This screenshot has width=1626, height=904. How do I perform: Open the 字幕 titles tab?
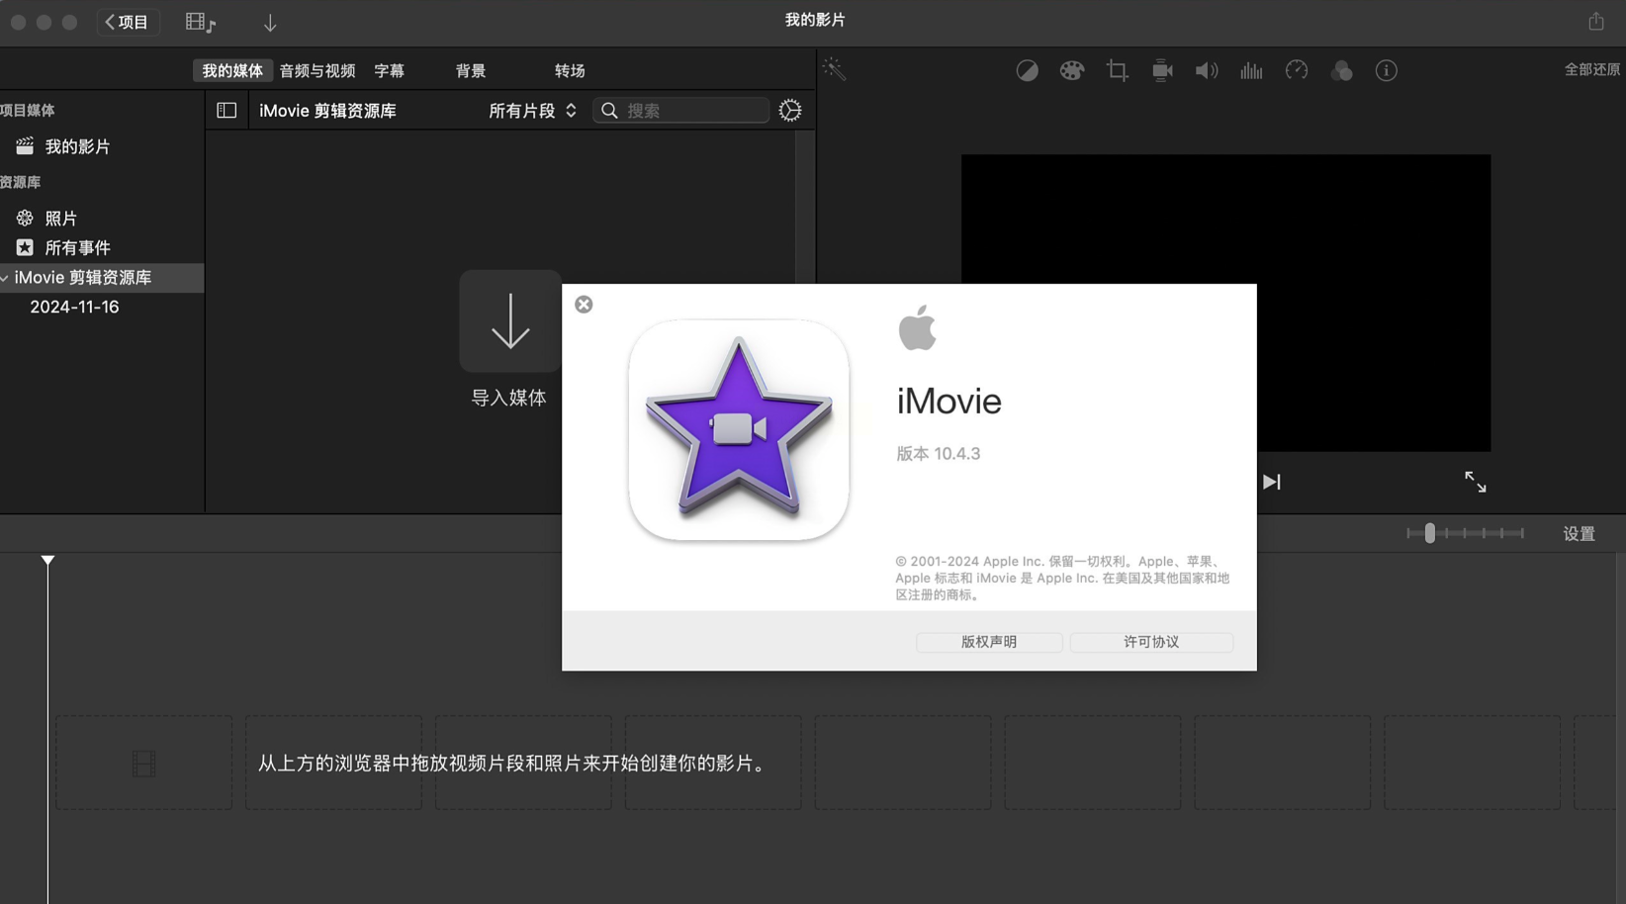[389, 71]
